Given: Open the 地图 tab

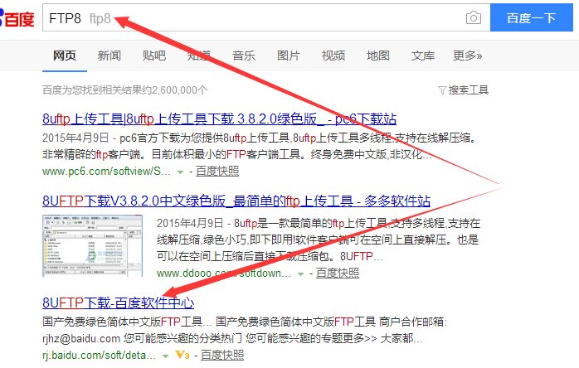Looking at the screenshot, I should (x=378, y=56).
